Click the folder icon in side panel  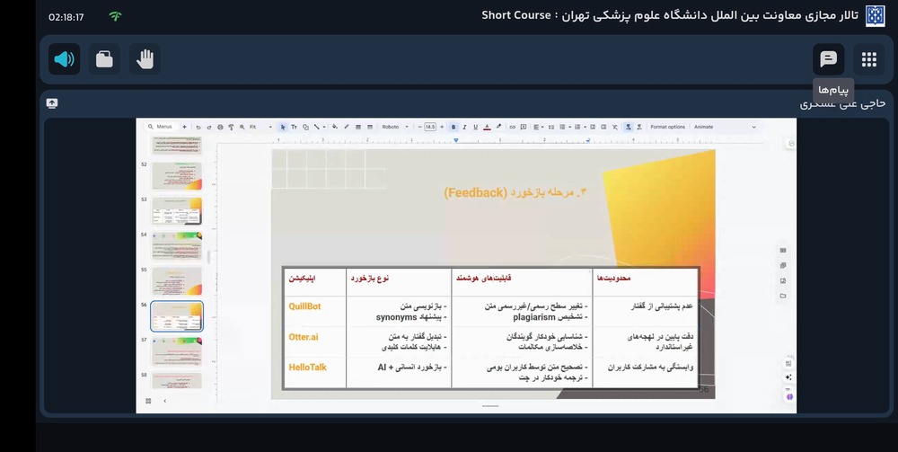[783, 296]
